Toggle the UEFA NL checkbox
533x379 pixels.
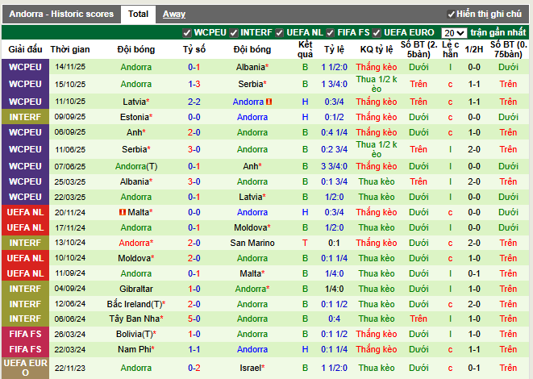[281, 32]
